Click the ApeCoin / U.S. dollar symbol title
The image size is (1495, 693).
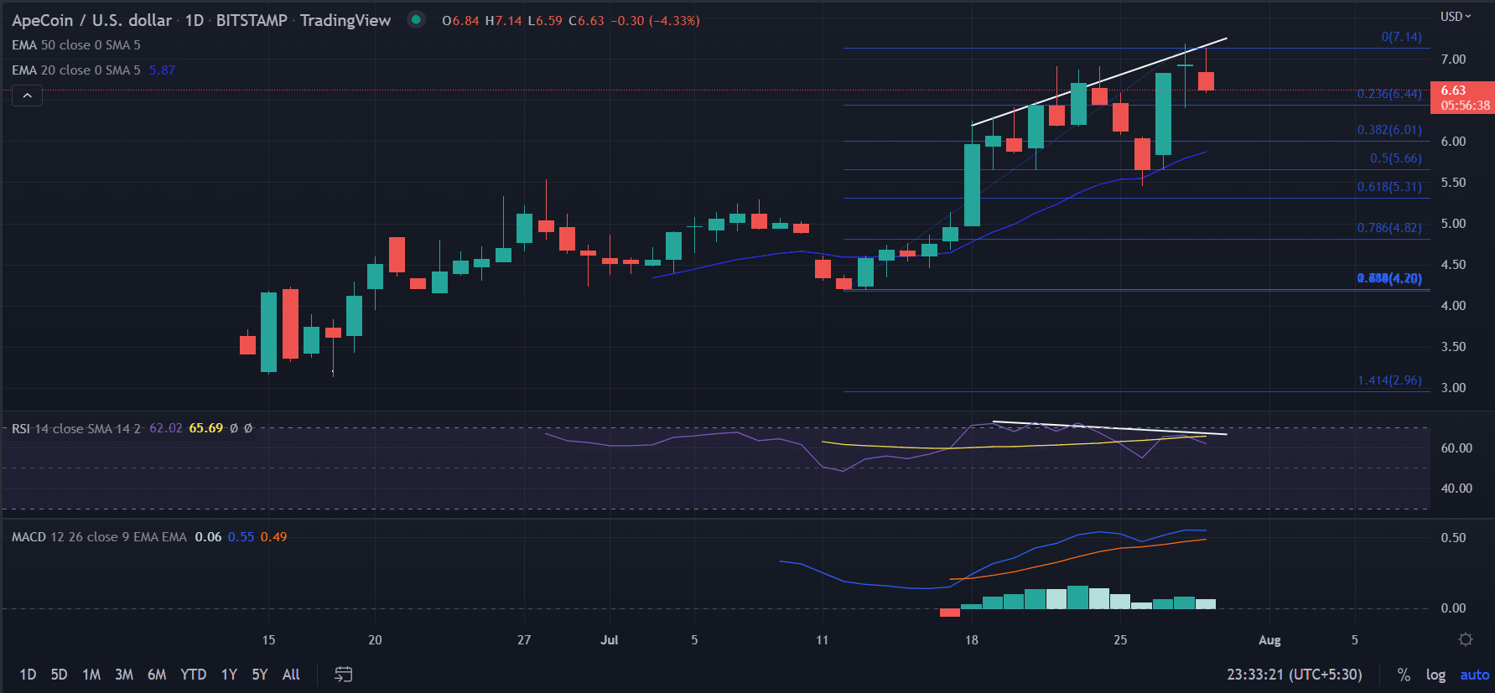[x=91, y=20]
